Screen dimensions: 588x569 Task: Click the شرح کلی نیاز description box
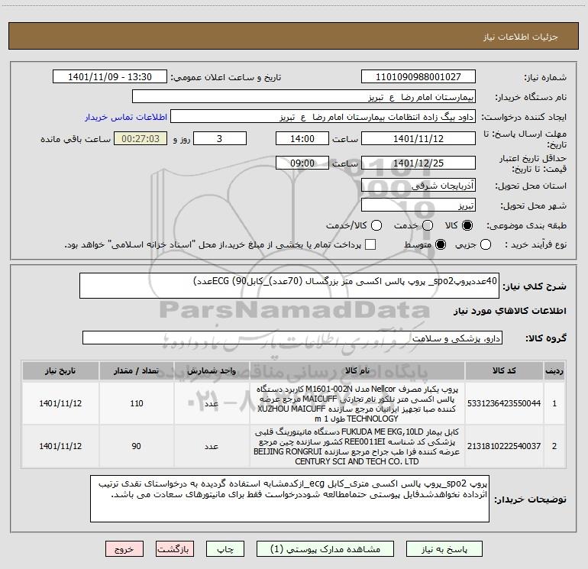pyautogui.click(x=289, y=286)
